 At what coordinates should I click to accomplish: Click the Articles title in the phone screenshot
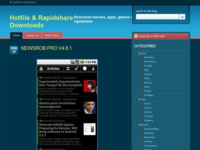53,68
